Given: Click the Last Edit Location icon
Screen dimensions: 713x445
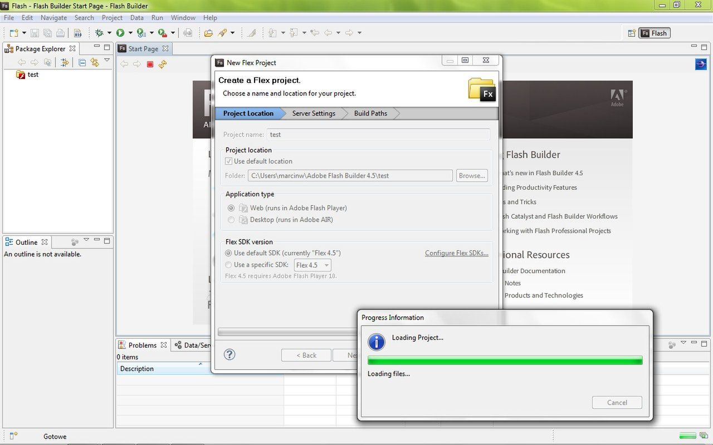Looking at the screenshot, I should click(x=315, y=33).
